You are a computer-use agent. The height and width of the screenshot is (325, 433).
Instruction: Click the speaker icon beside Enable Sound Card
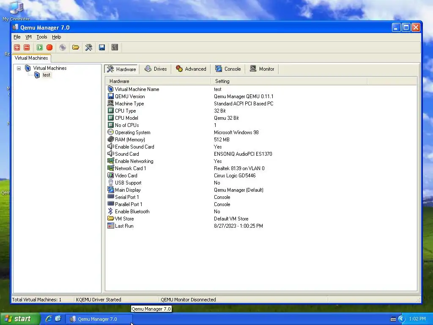click(110, 146)
